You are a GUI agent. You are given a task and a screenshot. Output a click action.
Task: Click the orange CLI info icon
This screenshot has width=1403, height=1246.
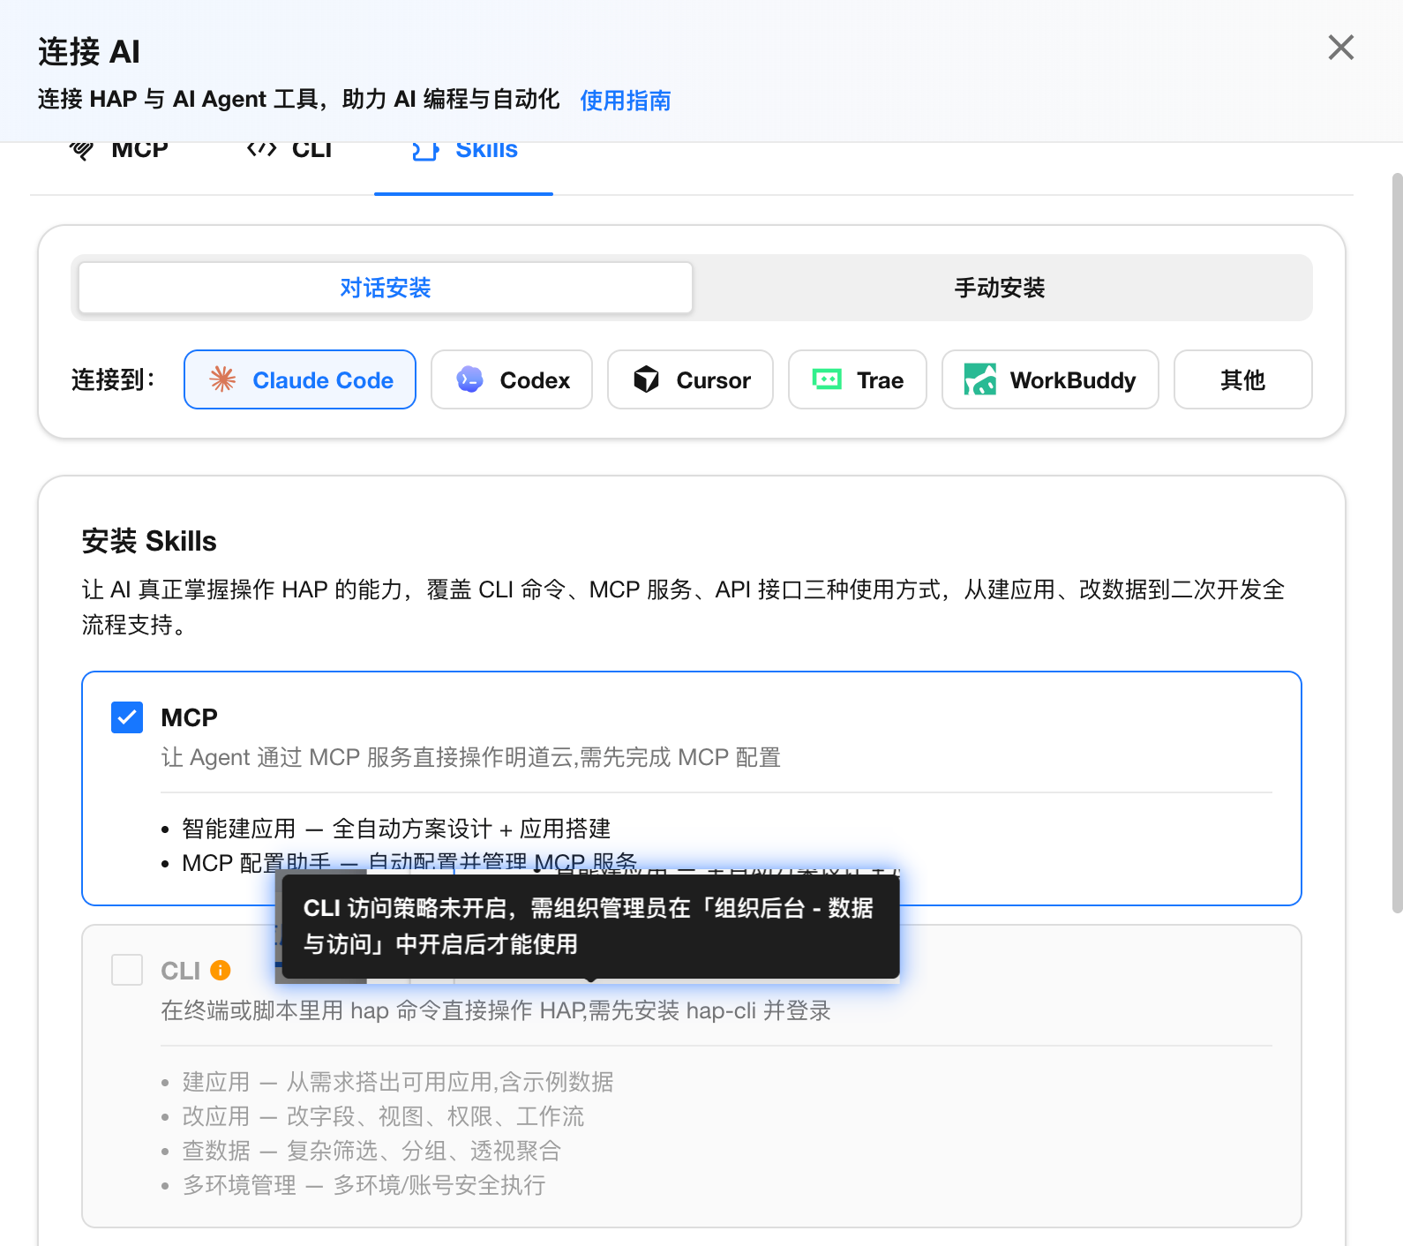pos(220,971)
